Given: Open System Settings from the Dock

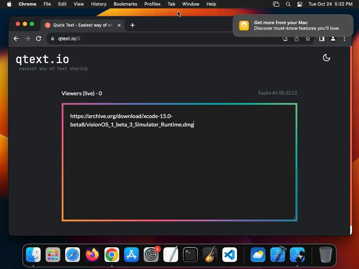Looking at the screenshot, I should (151, 254).
